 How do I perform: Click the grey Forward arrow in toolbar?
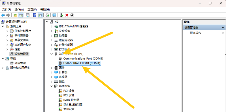(8, 15)
